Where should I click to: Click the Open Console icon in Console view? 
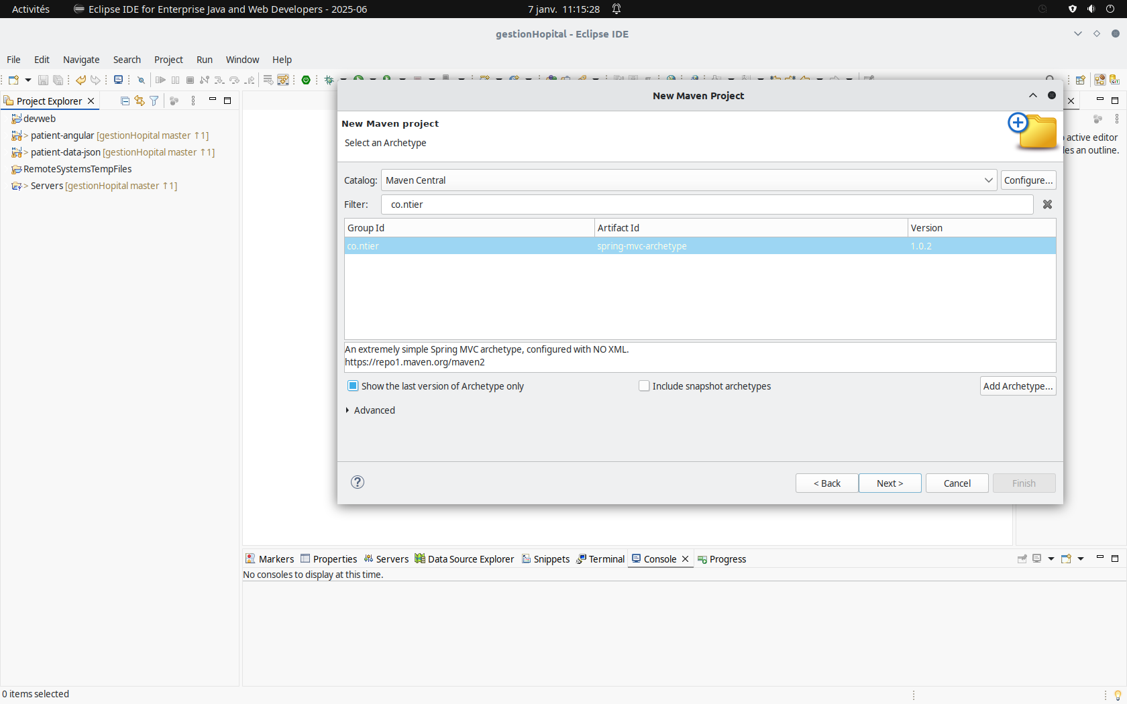click(x=1066, y=559)
